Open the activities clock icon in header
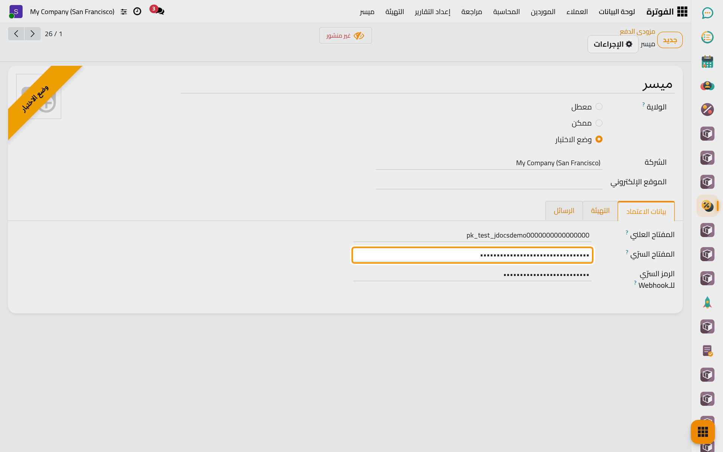Screen dimensions: 723x452 (137, 11)
